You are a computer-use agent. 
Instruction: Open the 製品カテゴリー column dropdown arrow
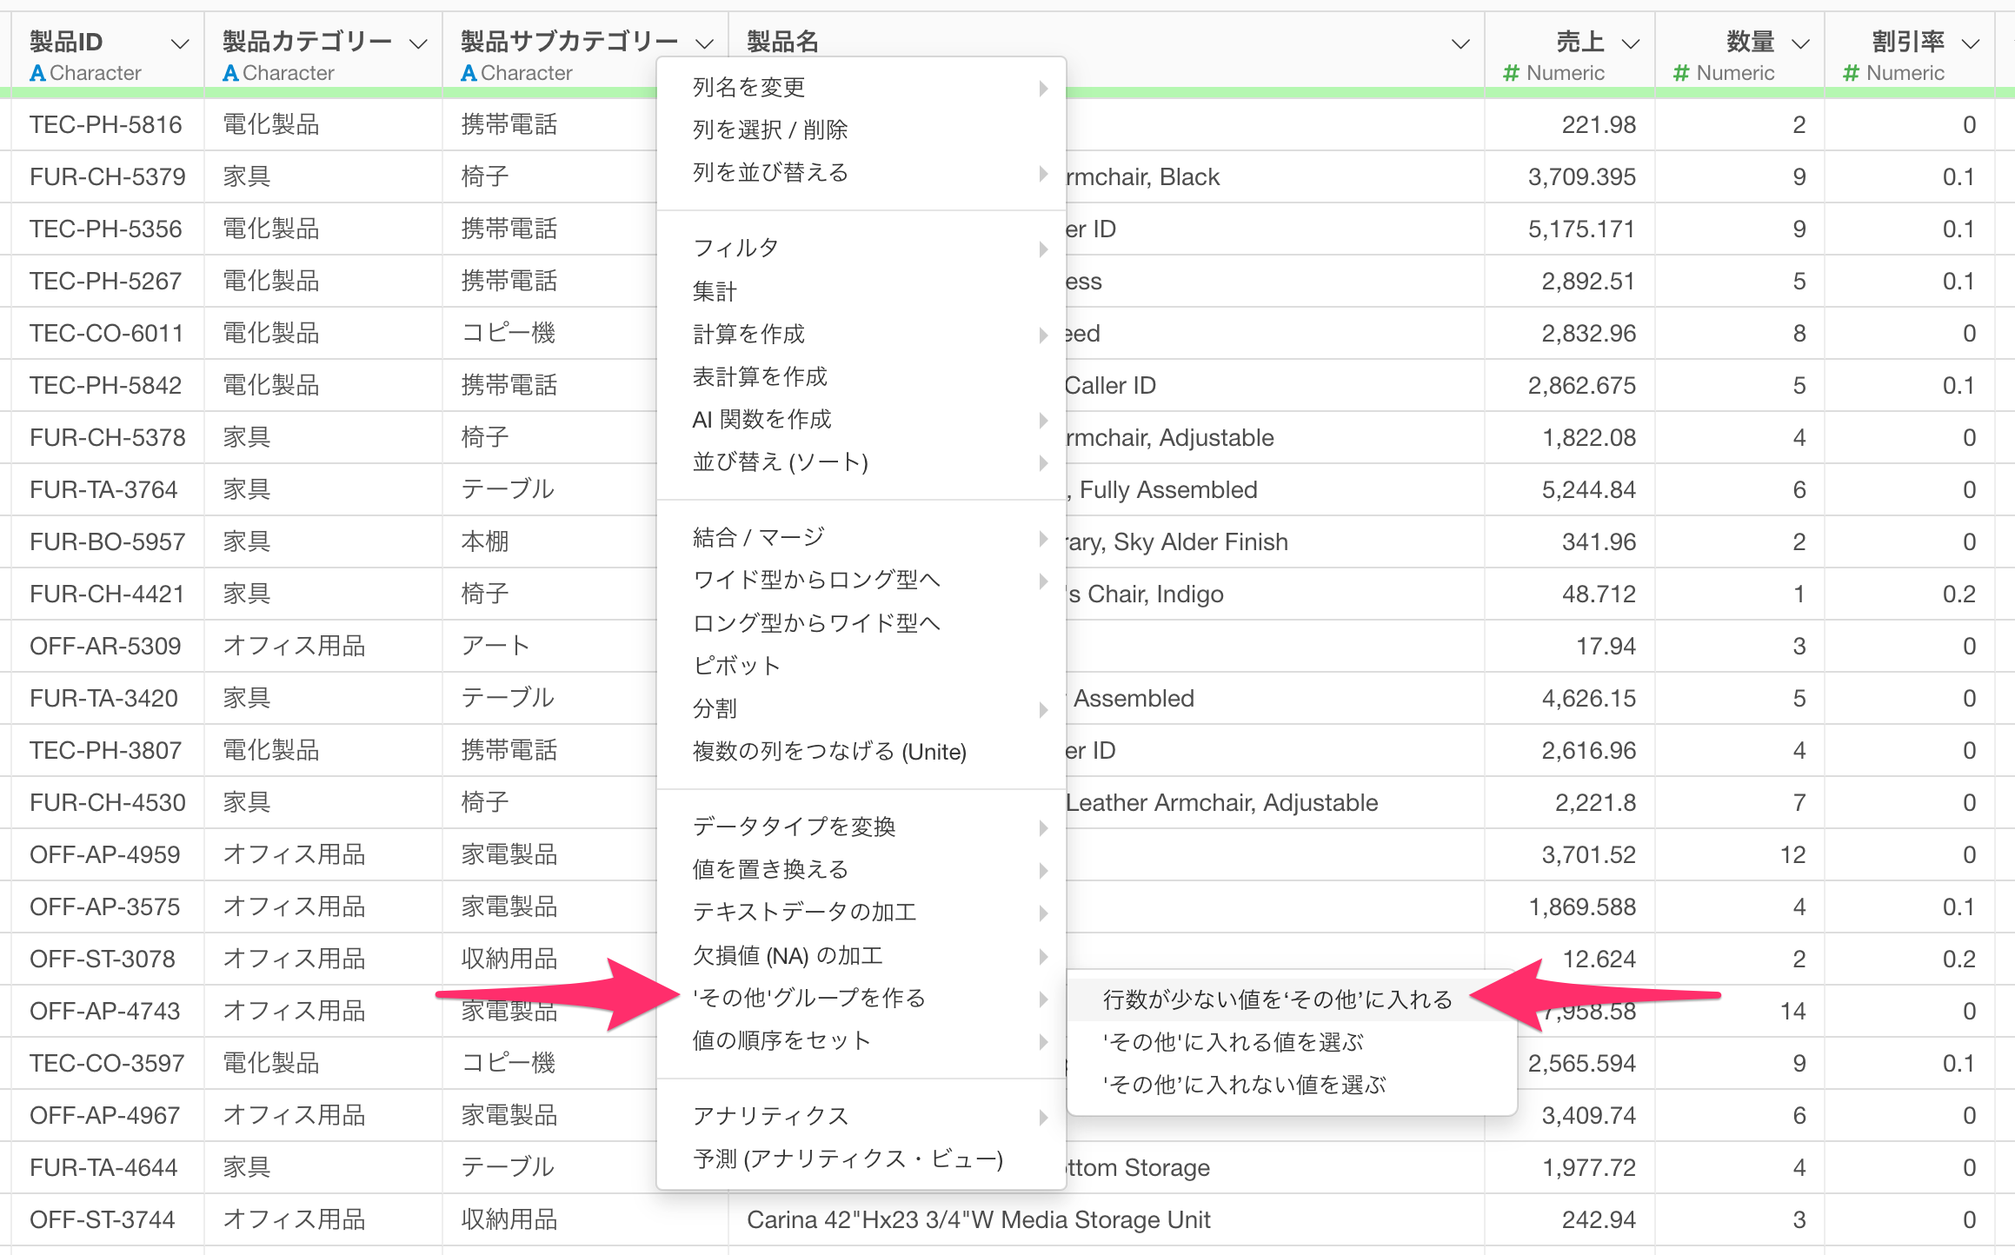[x=418, y=43]
